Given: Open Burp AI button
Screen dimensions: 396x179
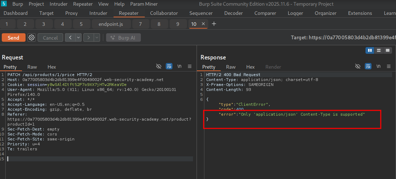Looking at the screenshot, I should coord(123,38).
